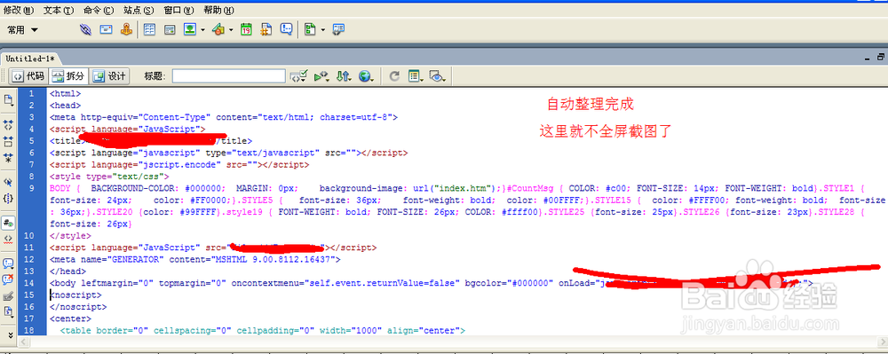Image resolution: width=888 pixels, height=354 pixels.
Task: Click Balance Braces icon
Action: [9, 199]
